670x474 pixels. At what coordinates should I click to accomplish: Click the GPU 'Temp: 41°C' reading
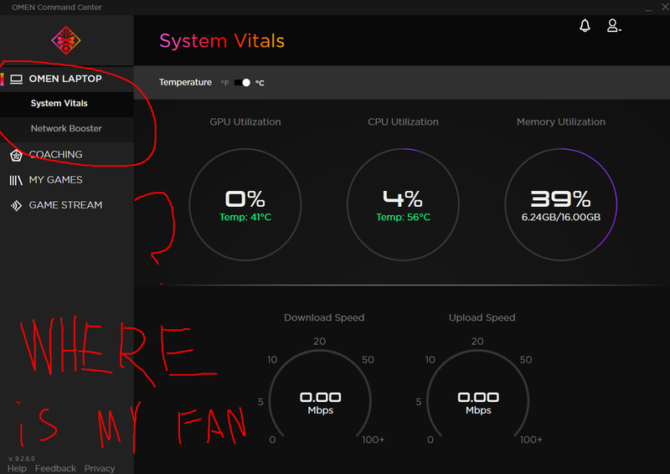(x=245, y=217)
